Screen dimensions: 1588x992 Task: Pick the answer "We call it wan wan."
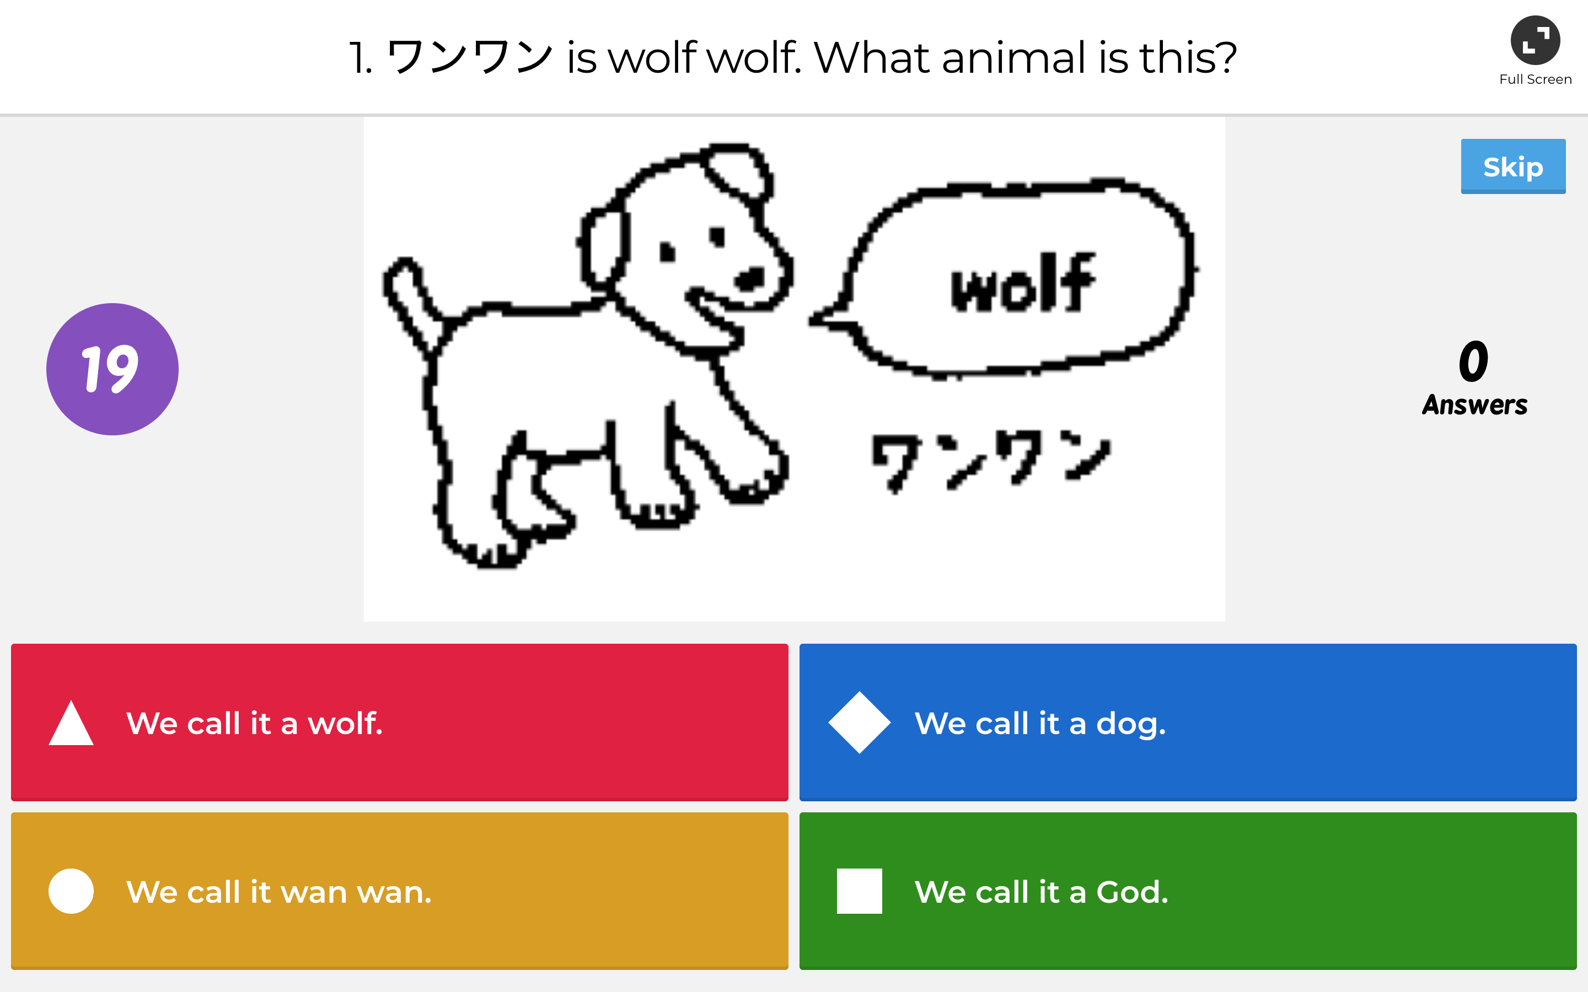(x=278, y=891)
